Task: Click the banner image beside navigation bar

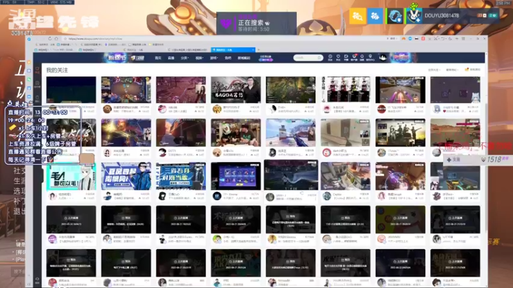Action: point(115,58)
